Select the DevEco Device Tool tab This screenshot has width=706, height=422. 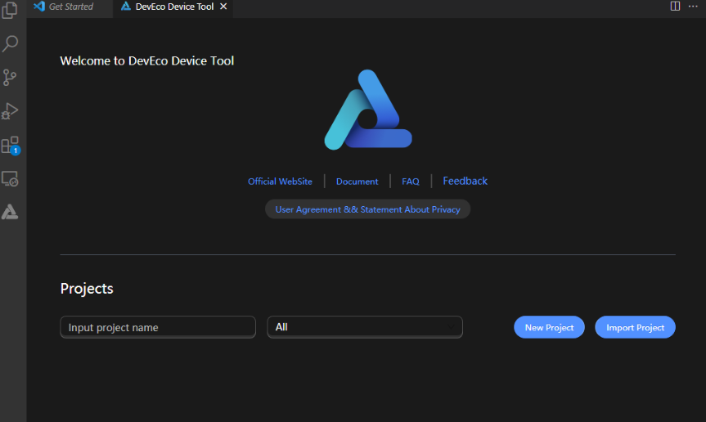pos(173,7)
